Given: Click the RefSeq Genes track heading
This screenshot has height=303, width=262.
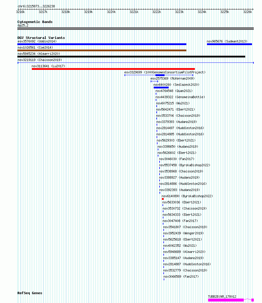Looking at the screenshot, I should click(30, 293).
